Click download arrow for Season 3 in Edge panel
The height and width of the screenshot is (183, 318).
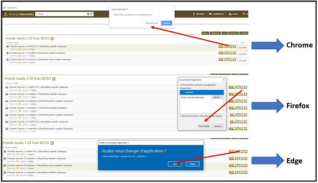click(246, 159)
